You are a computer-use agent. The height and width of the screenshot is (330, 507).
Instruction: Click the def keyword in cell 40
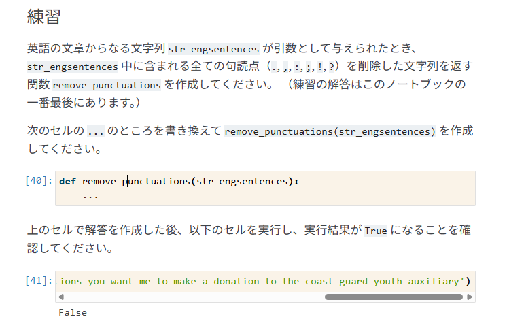67,181
